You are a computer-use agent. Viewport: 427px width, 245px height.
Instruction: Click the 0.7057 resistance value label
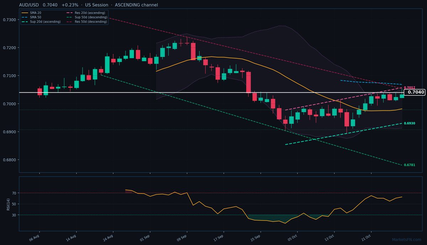410,87
